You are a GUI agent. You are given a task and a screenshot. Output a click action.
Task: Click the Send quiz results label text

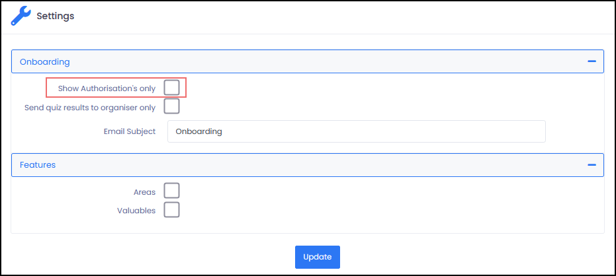pos(90,107)
